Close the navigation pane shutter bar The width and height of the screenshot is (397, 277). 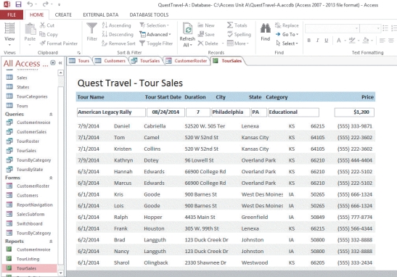pyautogui.click(x=60, y=63)
